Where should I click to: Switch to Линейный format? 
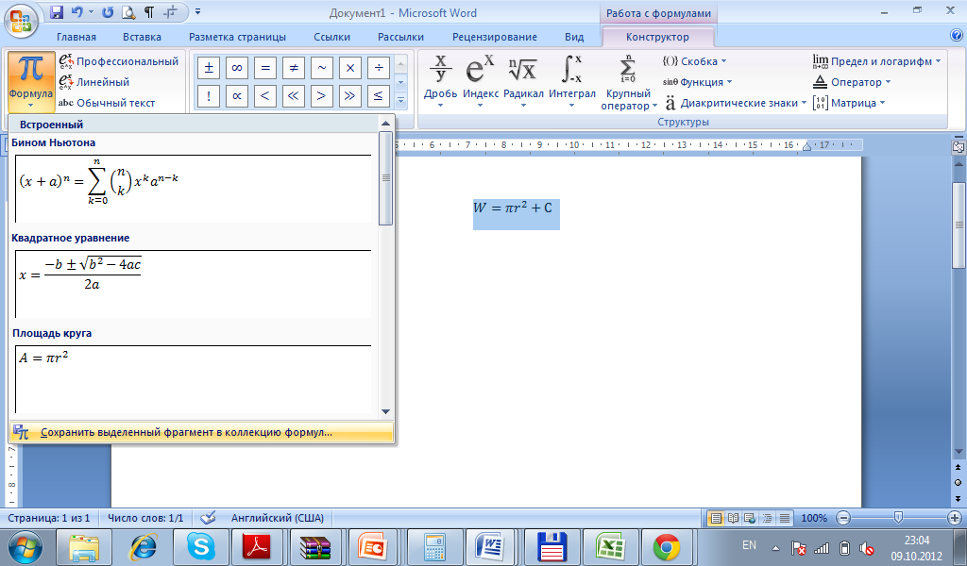coord(94,82)
